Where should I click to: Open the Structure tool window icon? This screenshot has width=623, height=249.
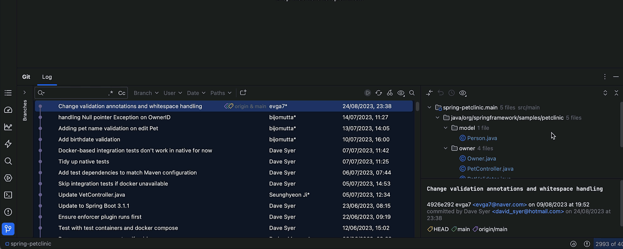(8, 93)
